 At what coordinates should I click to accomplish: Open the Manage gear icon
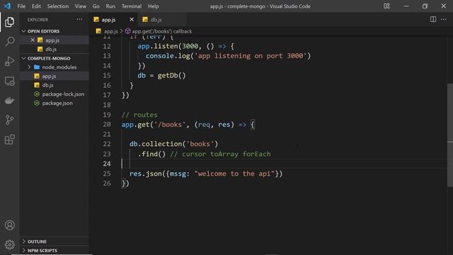click(x=9, y=244)
